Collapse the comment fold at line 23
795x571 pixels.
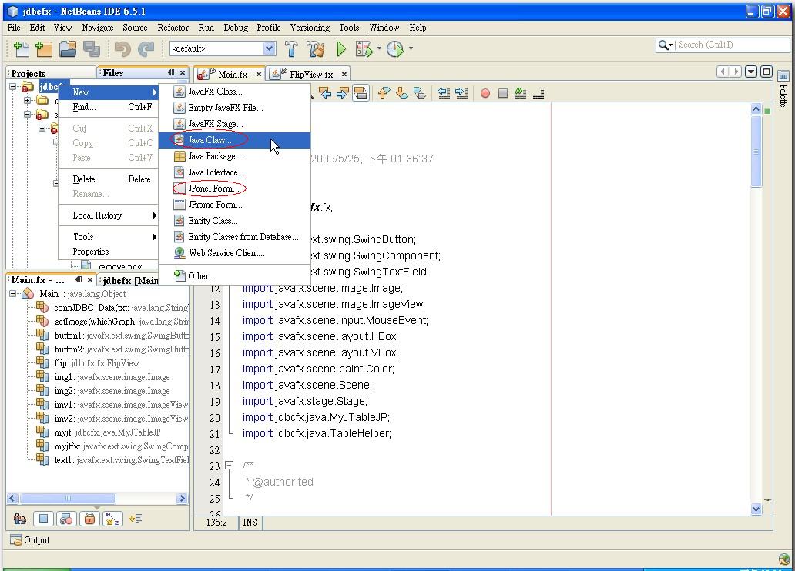point(229,465)
